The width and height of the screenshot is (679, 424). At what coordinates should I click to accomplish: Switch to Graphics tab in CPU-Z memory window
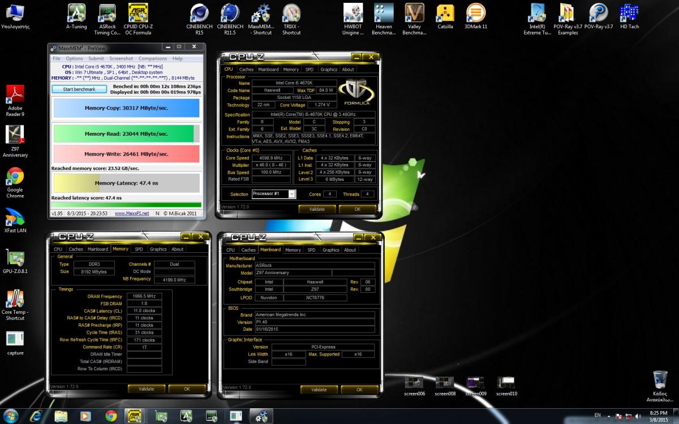click(158, 249)
